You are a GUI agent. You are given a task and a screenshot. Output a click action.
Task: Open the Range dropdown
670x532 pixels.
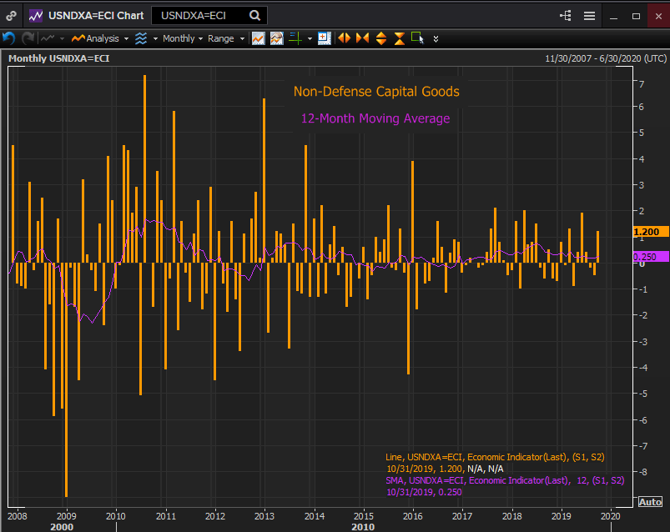click(225, 38)
